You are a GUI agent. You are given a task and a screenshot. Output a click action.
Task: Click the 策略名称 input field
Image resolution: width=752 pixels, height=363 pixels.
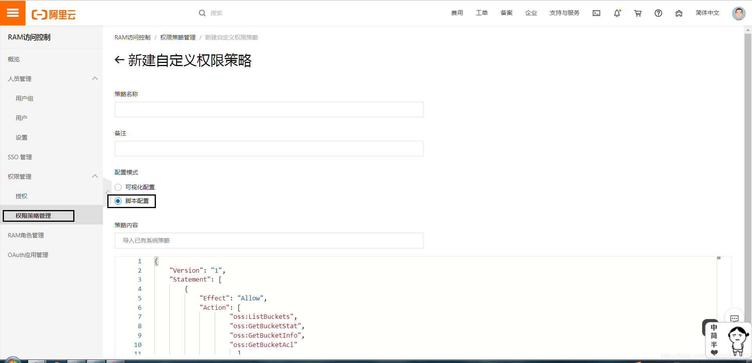click(x=269, y=110)
